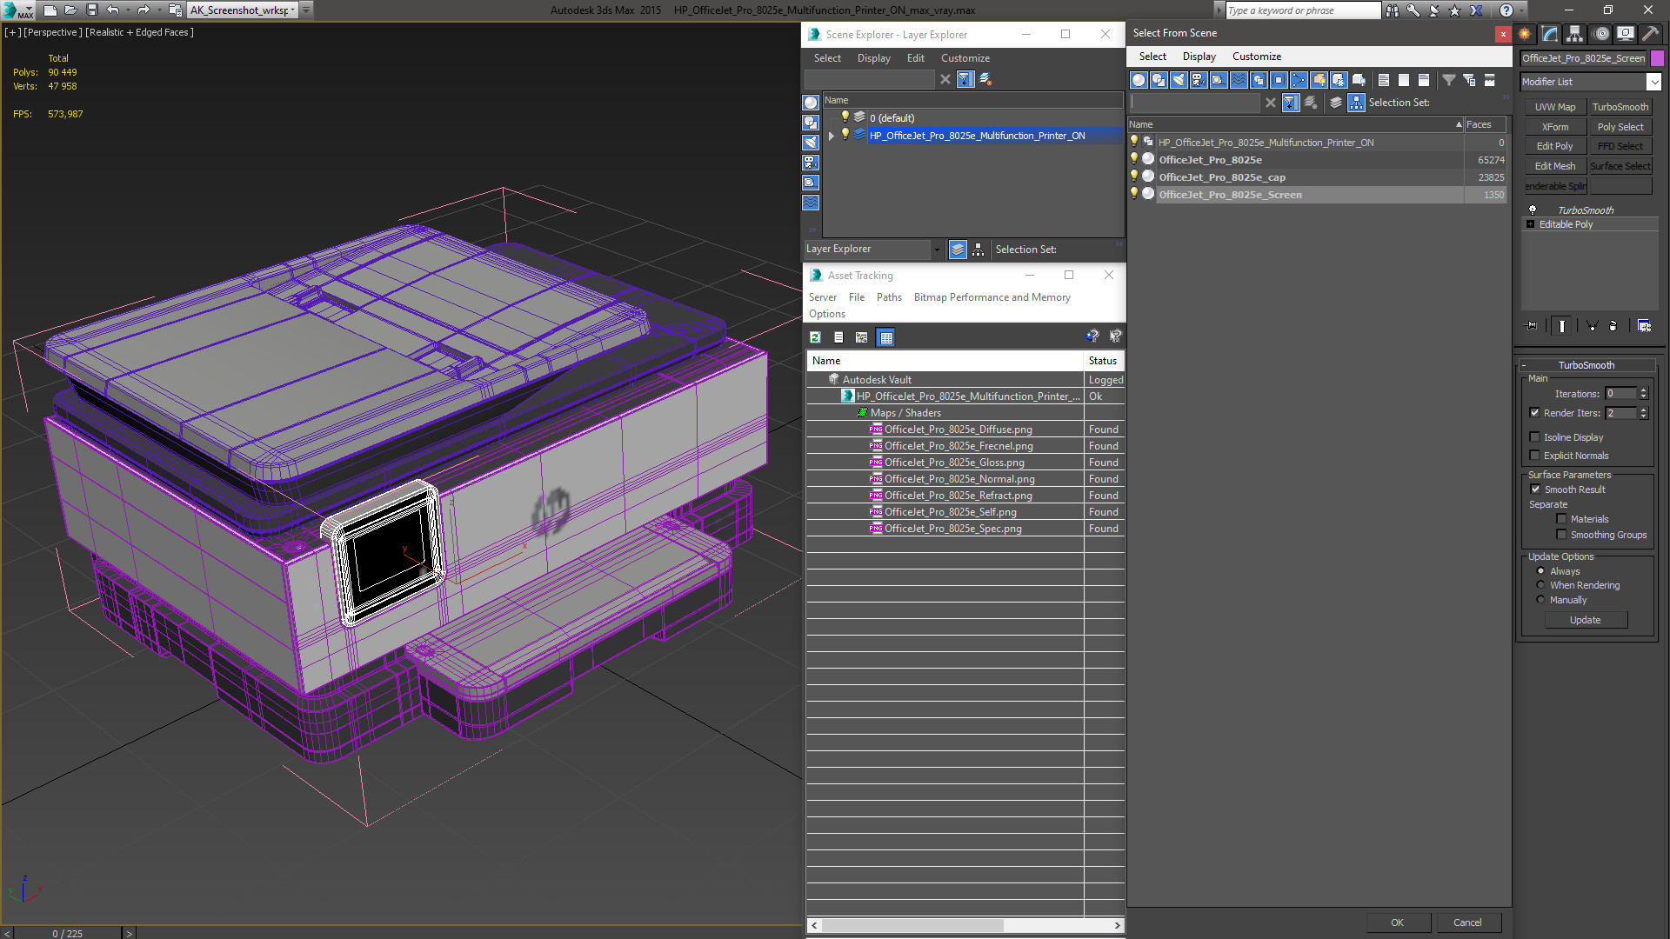Open the Paths menu in Asset Tracking
Screen dimensions: 1670x939
[889, 297]
